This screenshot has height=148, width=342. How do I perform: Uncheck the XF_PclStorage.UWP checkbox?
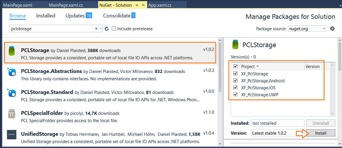[x=235, y=95]
